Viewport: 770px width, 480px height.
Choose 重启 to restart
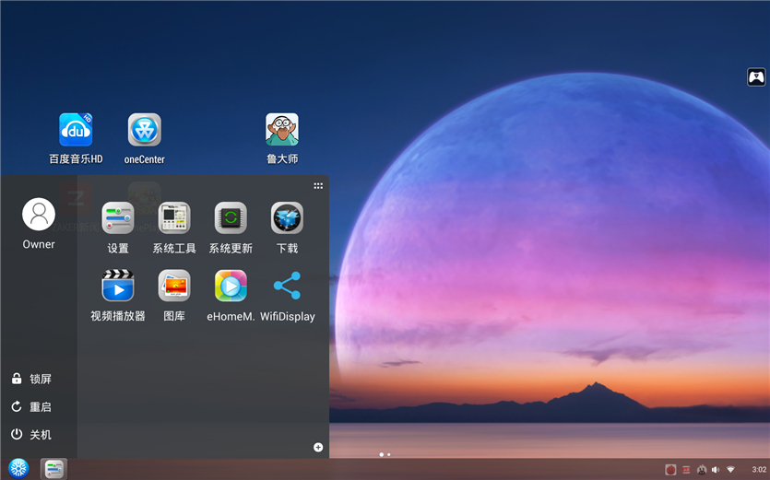[31, 407]
